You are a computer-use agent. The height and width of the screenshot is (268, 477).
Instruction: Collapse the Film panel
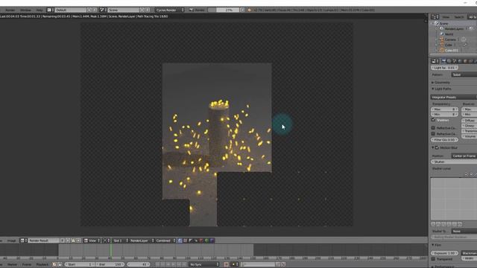[436, 245]
